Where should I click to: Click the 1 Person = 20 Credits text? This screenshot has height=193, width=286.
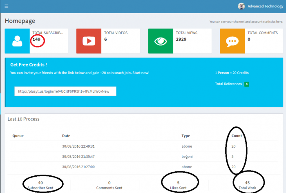[232, 73]
